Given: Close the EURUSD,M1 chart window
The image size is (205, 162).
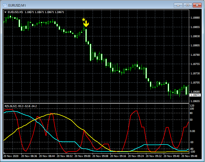Looking at the screenshot, I should (197, 5).
